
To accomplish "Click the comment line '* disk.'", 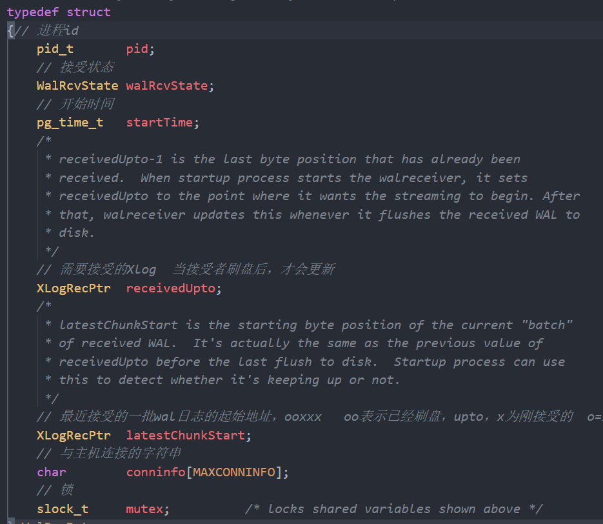I will pyautogui.click(x=70, y=232).
